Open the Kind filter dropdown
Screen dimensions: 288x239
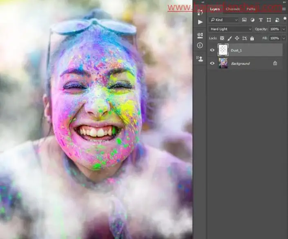coord(224,20)
